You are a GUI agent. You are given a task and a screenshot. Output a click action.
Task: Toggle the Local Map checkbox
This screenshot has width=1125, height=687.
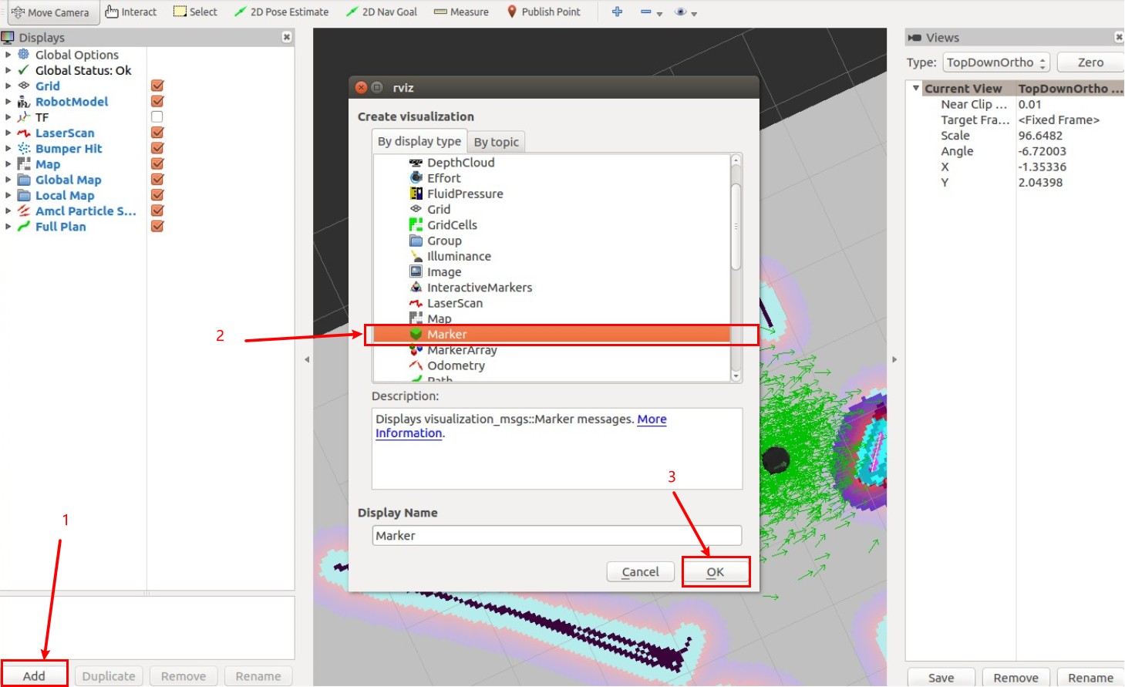click(x=157, y=195)
